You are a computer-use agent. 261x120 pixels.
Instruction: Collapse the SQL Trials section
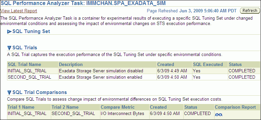tap(9, 48)
